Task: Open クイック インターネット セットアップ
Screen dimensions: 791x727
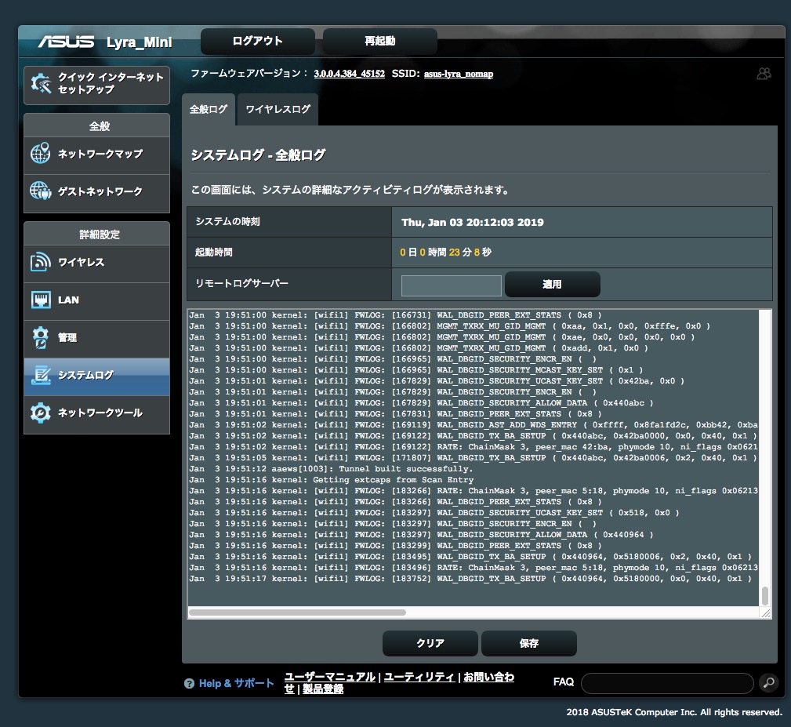Action: tap(97, 85)
